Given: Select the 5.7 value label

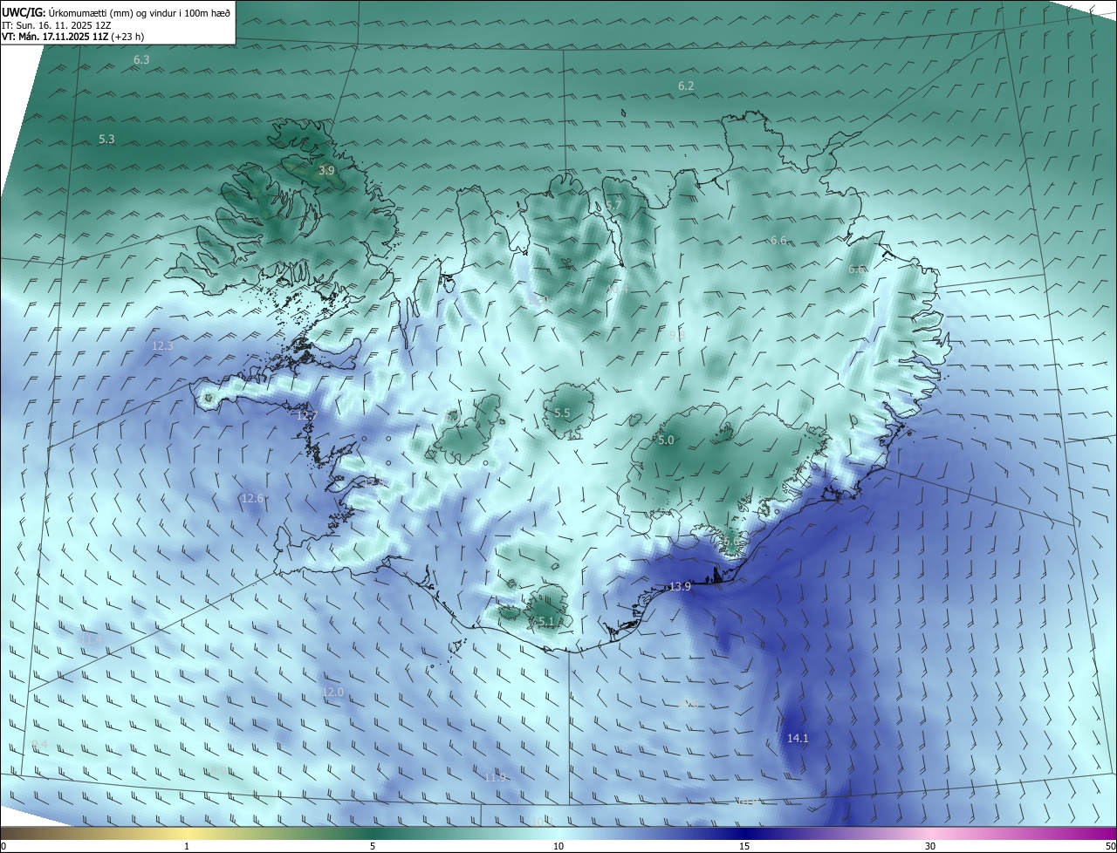Looking at the screenshot, I should (613, 206).
